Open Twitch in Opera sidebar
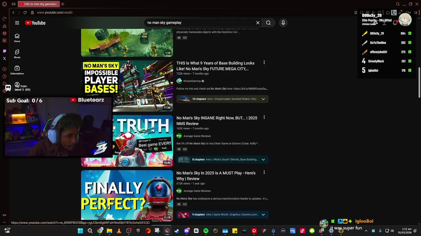 [4, 51]
